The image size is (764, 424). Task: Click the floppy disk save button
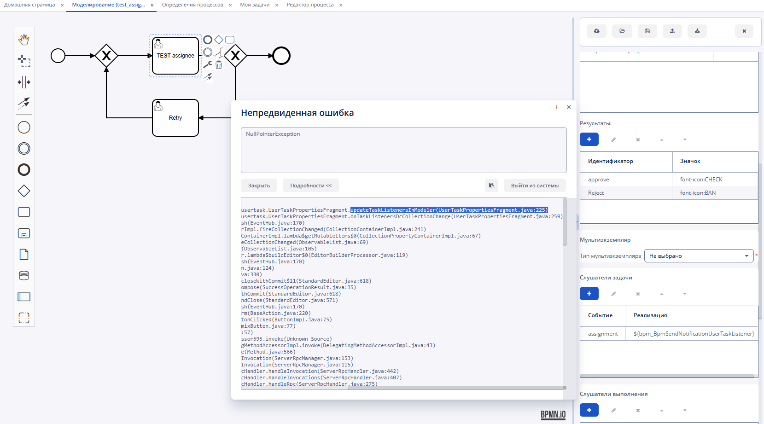[647, 31]
